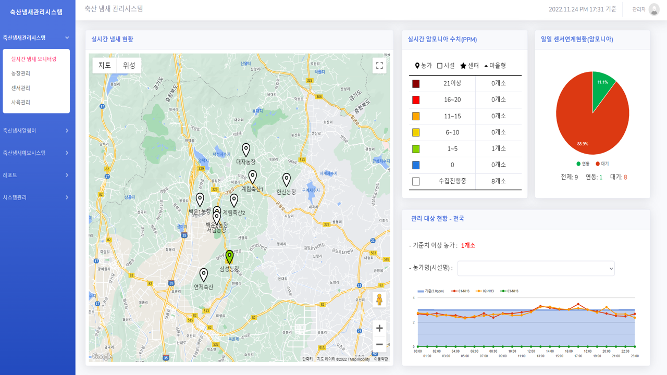Click the 대자농장 map pin

tap(246, 149)
